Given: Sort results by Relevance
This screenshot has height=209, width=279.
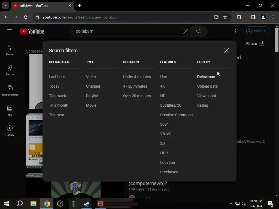Looking at the screenshot, I should [206, 77].
